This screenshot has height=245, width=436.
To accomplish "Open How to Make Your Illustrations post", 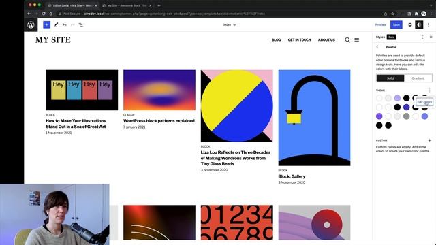I will (76, 124).
